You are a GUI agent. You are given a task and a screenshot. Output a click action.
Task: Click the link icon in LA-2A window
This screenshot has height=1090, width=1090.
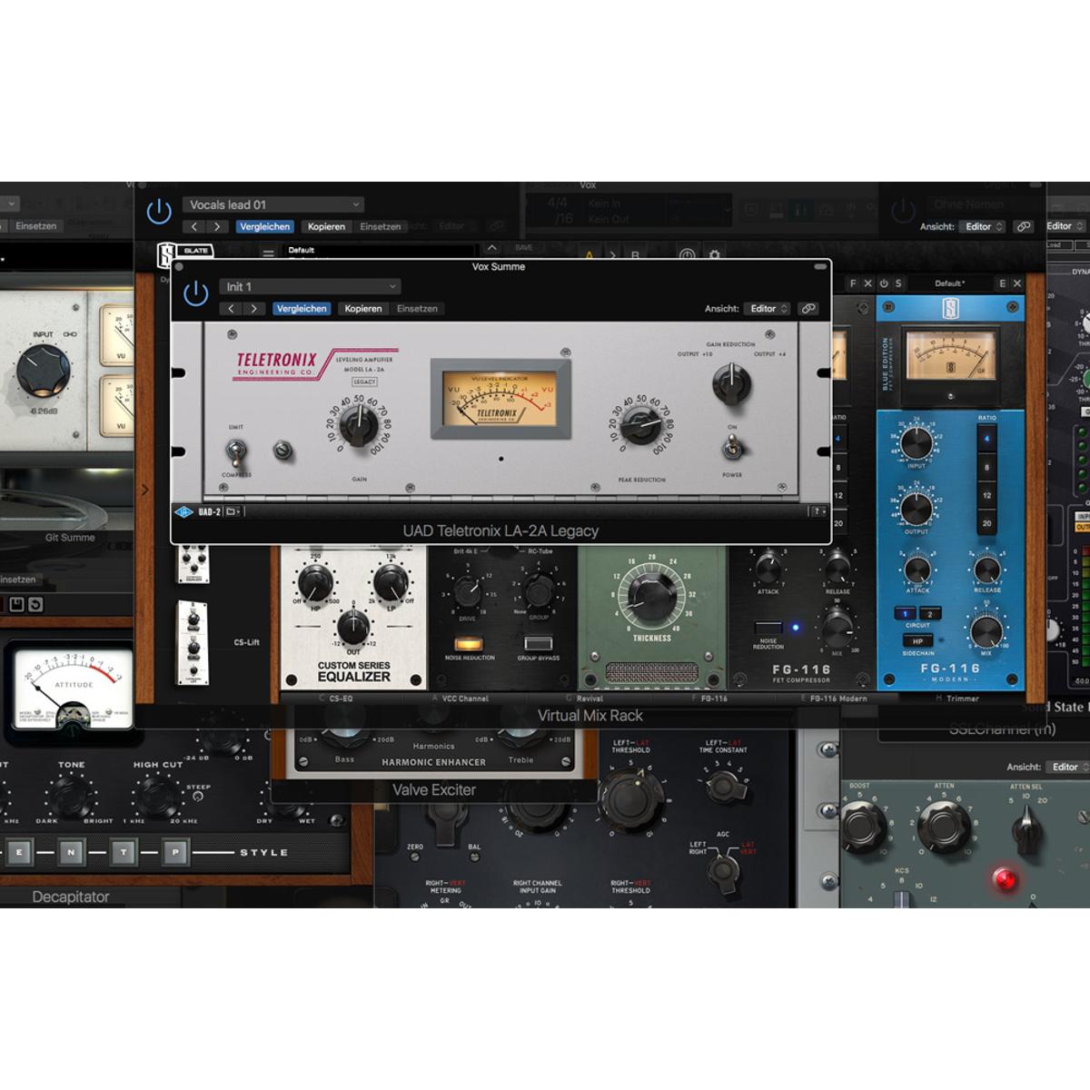808,309
